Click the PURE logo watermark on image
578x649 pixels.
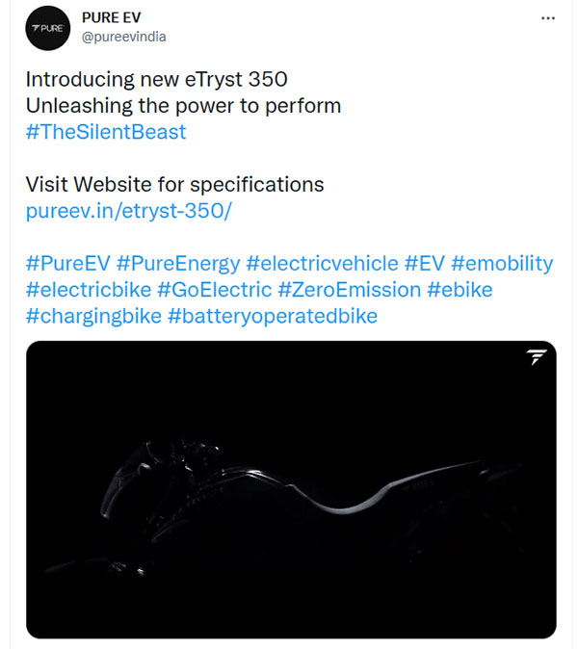[x=537, y=358]
